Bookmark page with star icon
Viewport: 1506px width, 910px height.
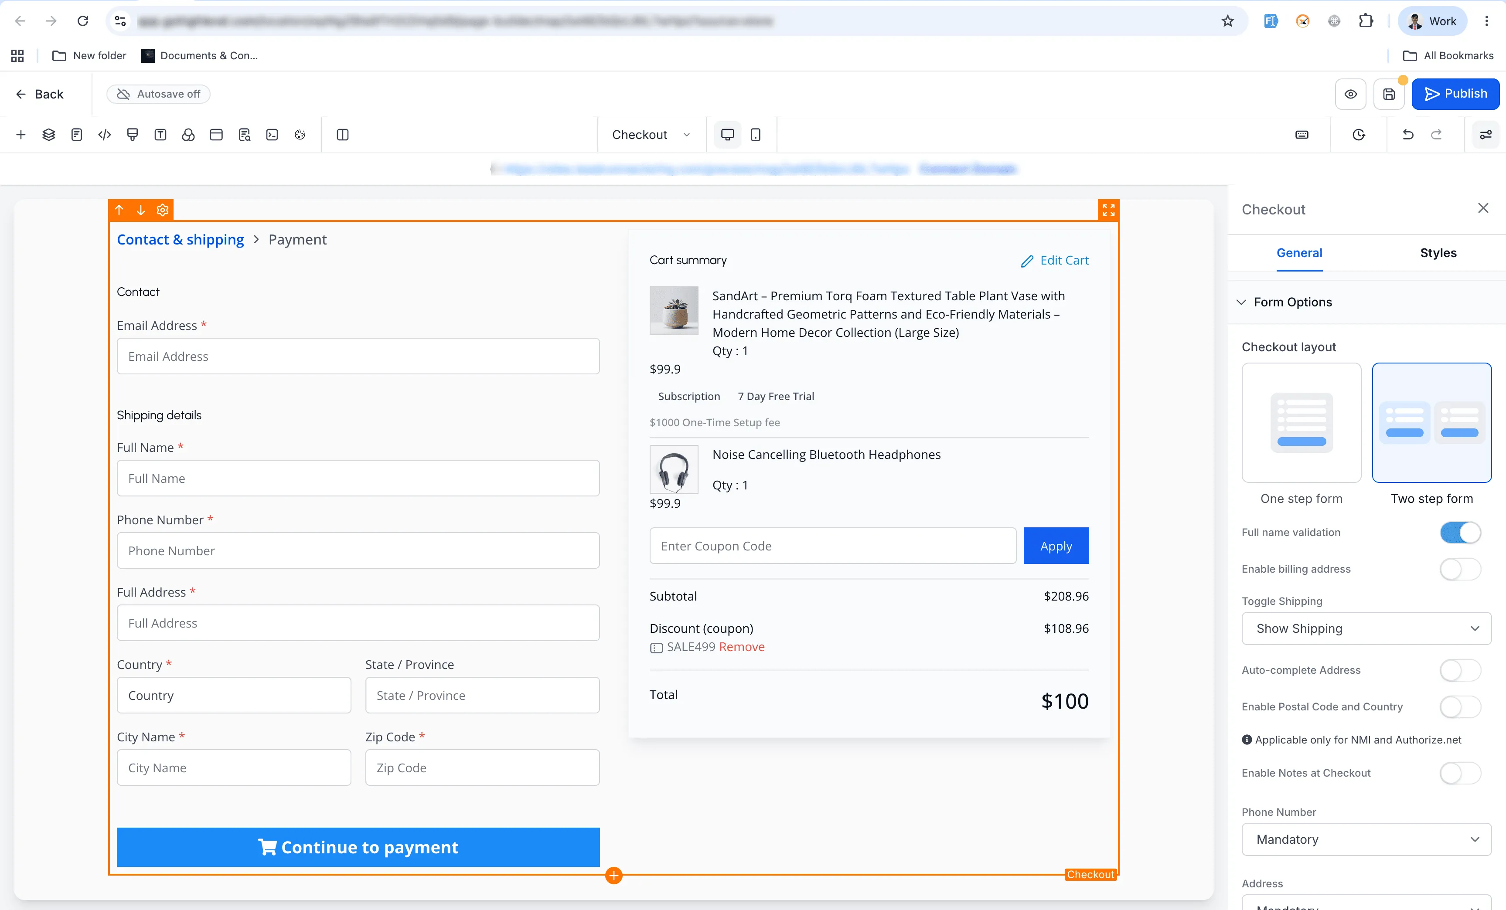tap(1228, 21)
